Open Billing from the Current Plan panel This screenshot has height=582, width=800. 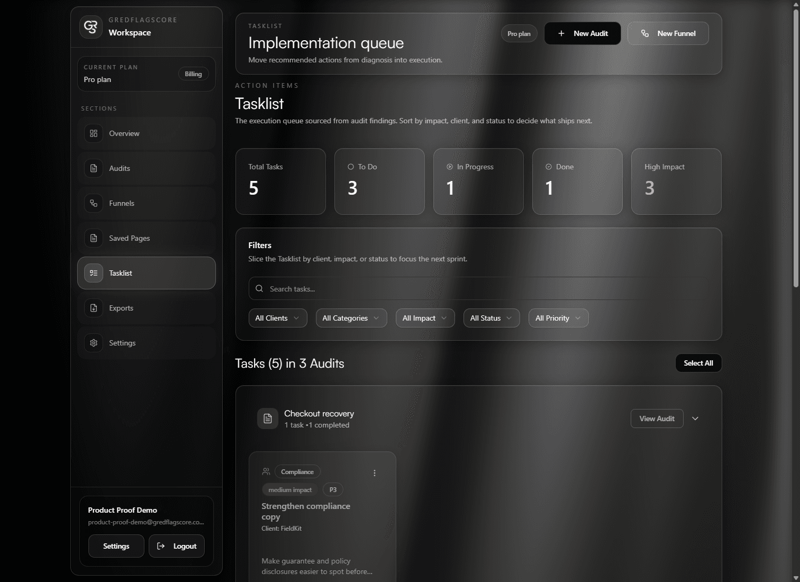tap(193, 74)
